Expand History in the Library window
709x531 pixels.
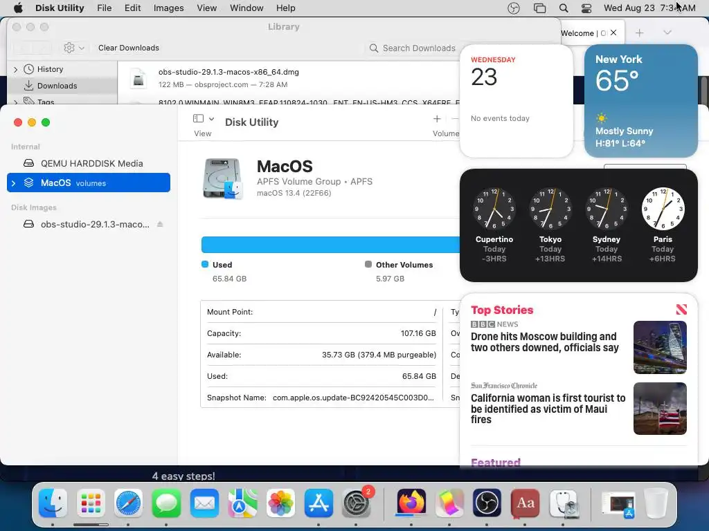pos(16,70)
